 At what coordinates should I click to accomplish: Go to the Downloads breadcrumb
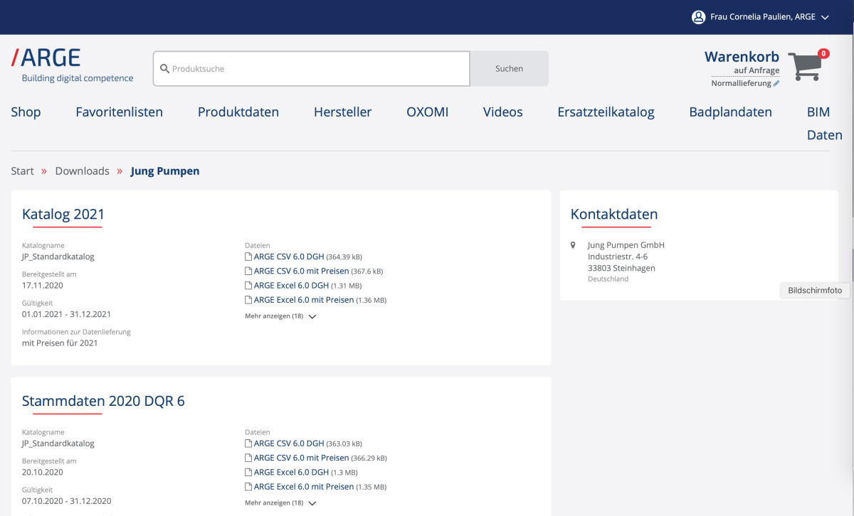(x=82, y=171)
